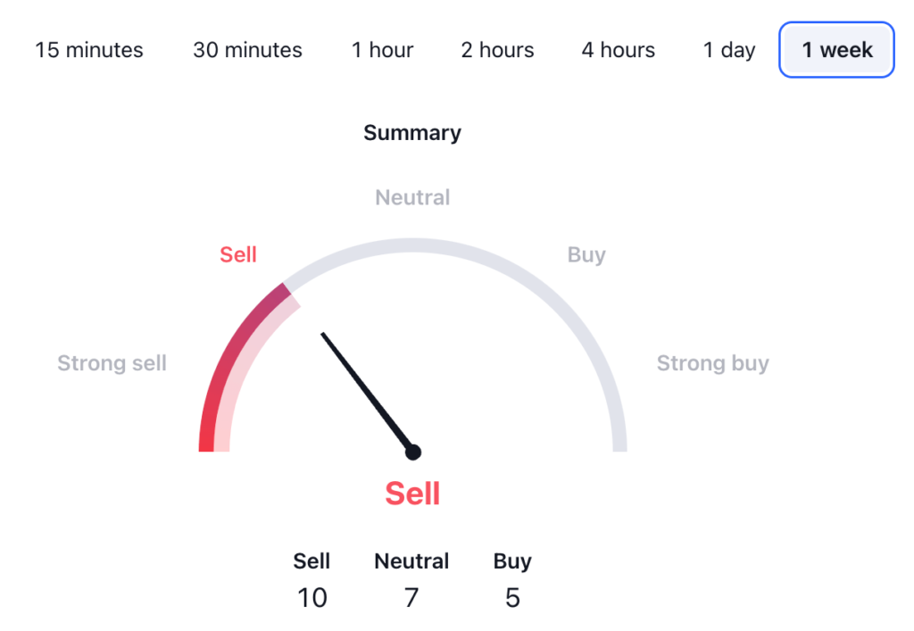
Task: Switch to the 4 hours tab
Action: pyautogui.click(x=618, y=50)
